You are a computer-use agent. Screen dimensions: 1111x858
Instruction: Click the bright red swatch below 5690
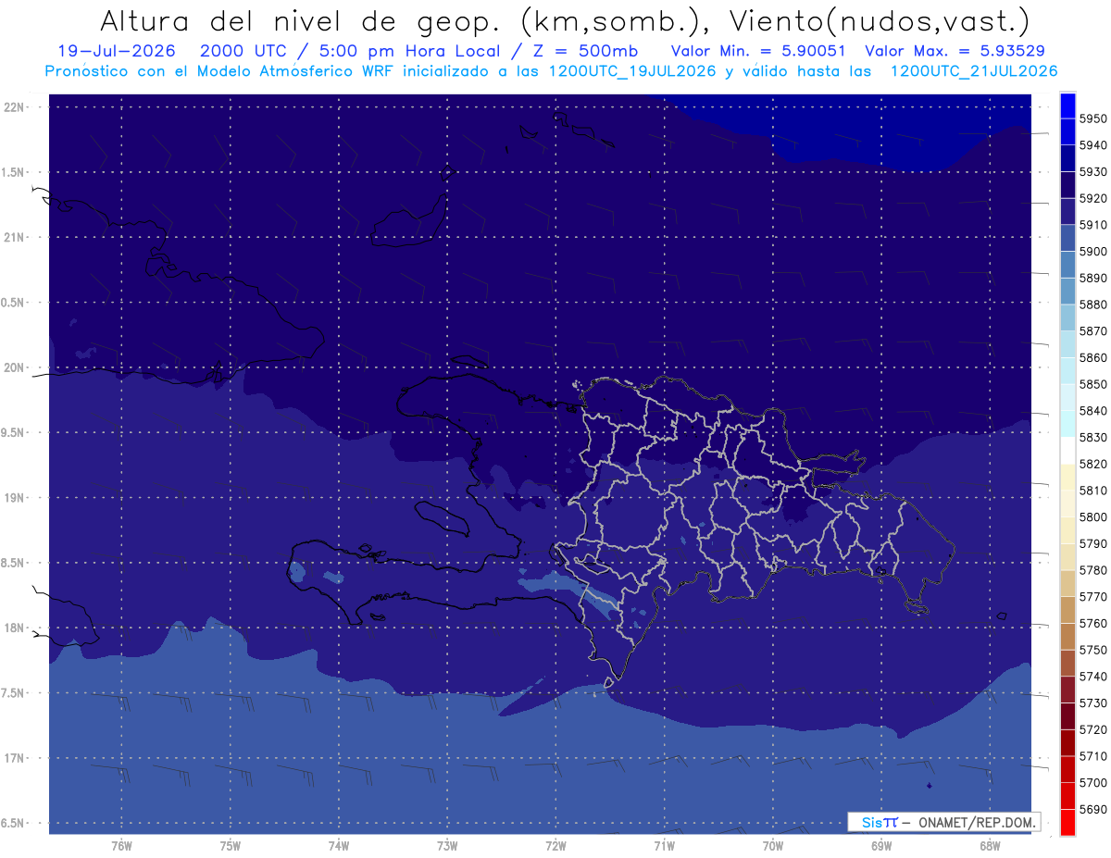tap(1067, 823)
